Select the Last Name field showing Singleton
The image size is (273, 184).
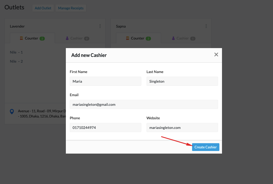182,81
